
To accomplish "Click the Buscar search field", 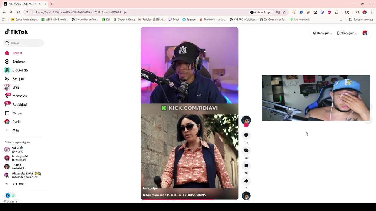I will (23, 43).
